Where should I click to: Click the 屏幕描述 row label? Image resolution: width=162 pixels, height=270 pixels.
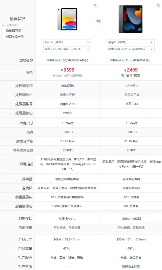coord(26,164)
